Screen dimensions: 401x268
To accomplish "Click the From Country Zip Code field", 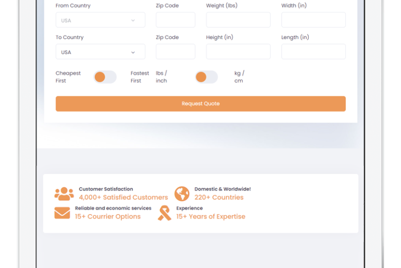I will pyautogui.click(x=175, y=20).
